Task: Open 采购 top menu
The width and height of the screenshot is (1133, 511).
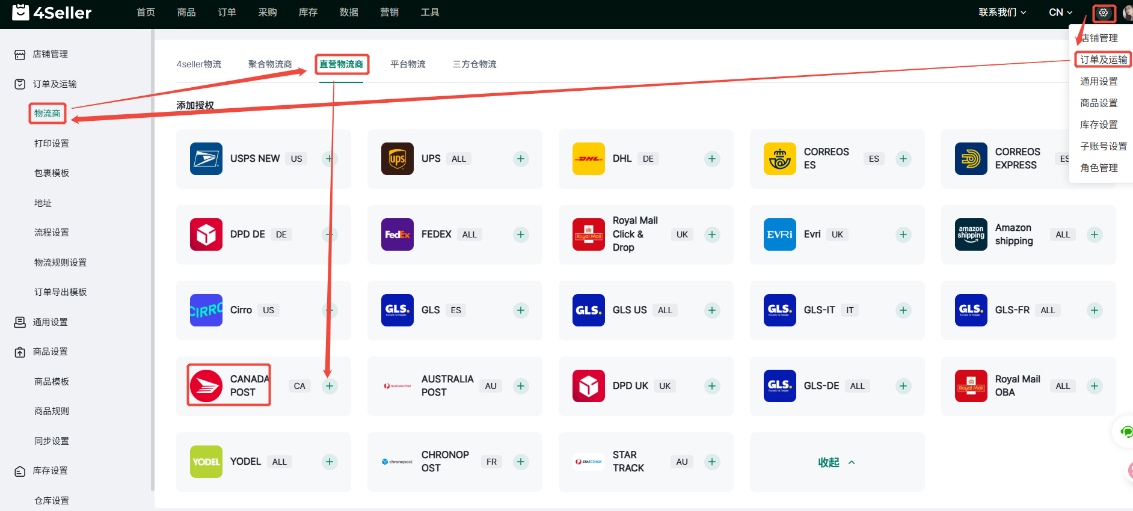Action: tap(268, 12)
